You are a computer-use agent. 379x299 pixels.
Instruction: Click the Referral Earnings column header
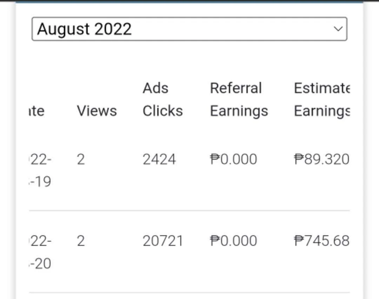coord(239,99)
